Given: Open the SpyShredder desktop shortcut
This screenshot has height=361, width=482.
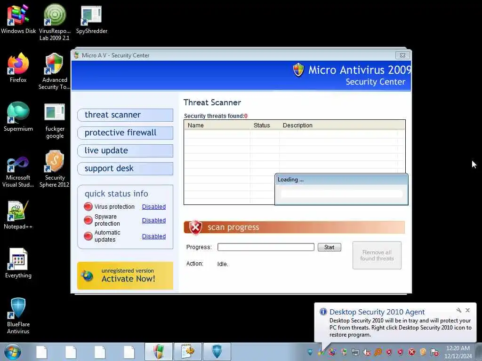Looking at the screenshot, I should (92, 20).
